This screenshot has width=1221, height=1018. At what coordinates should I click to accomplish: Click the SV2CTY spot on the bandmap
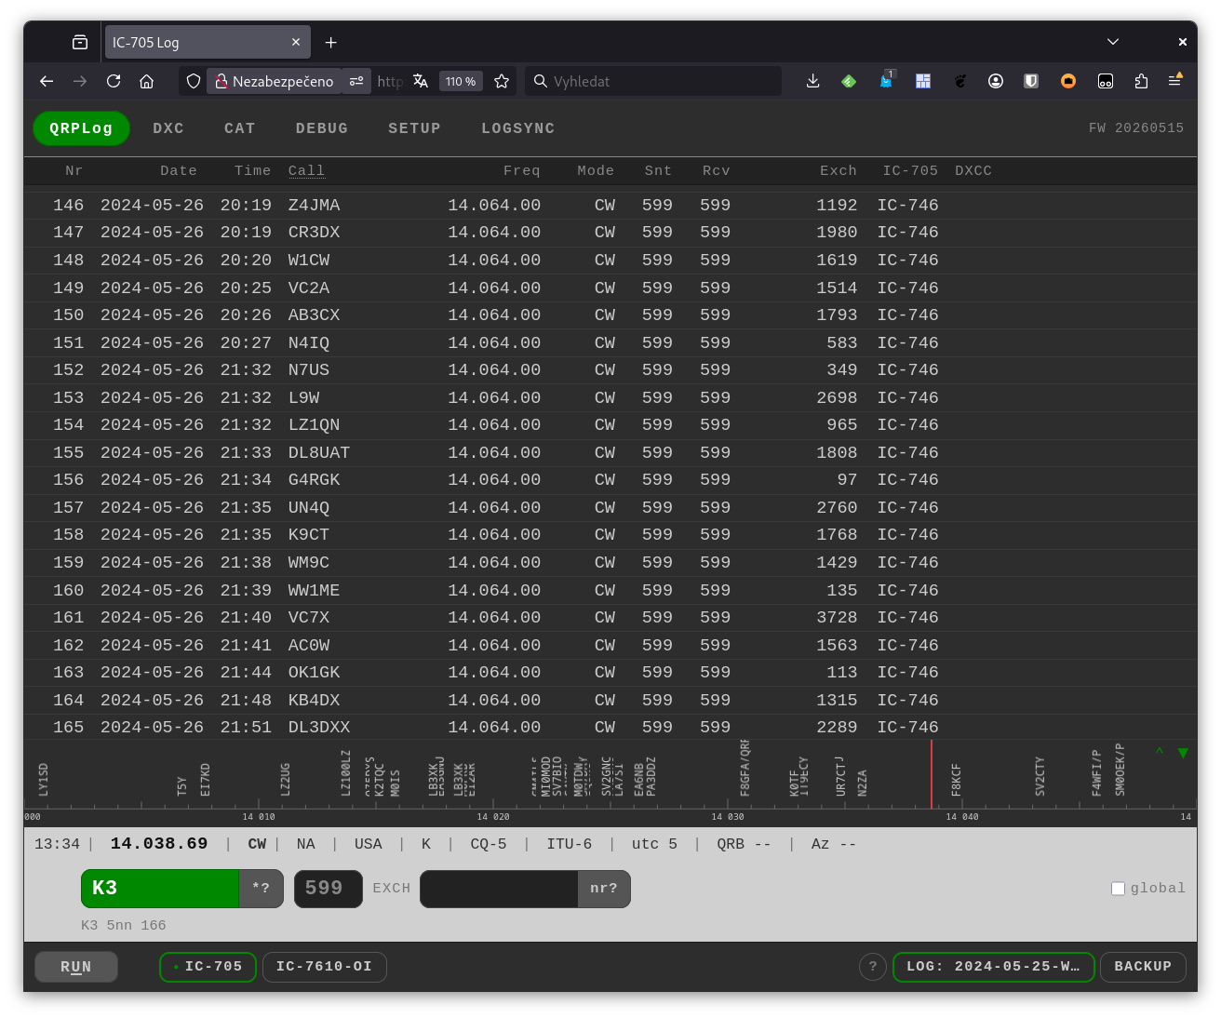[x=1040, y=776]
